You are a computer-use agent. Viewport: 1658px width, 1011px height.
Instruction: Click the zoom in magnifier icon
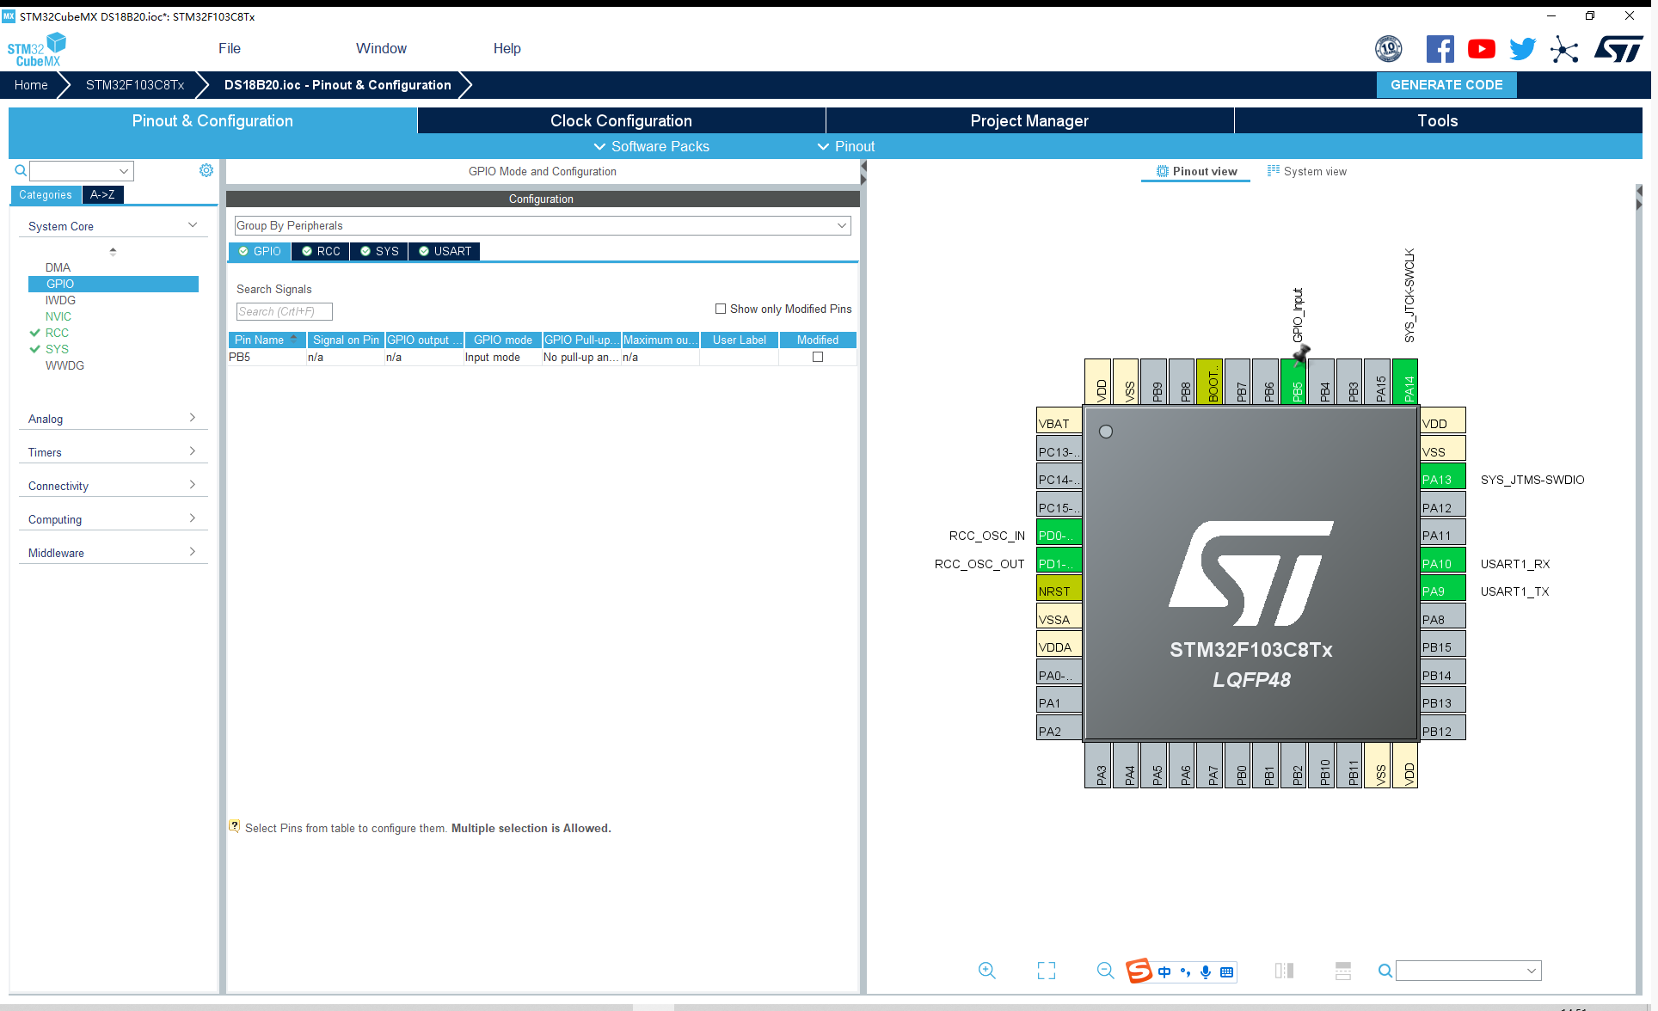pyautogui.click(x=986, y=971)
